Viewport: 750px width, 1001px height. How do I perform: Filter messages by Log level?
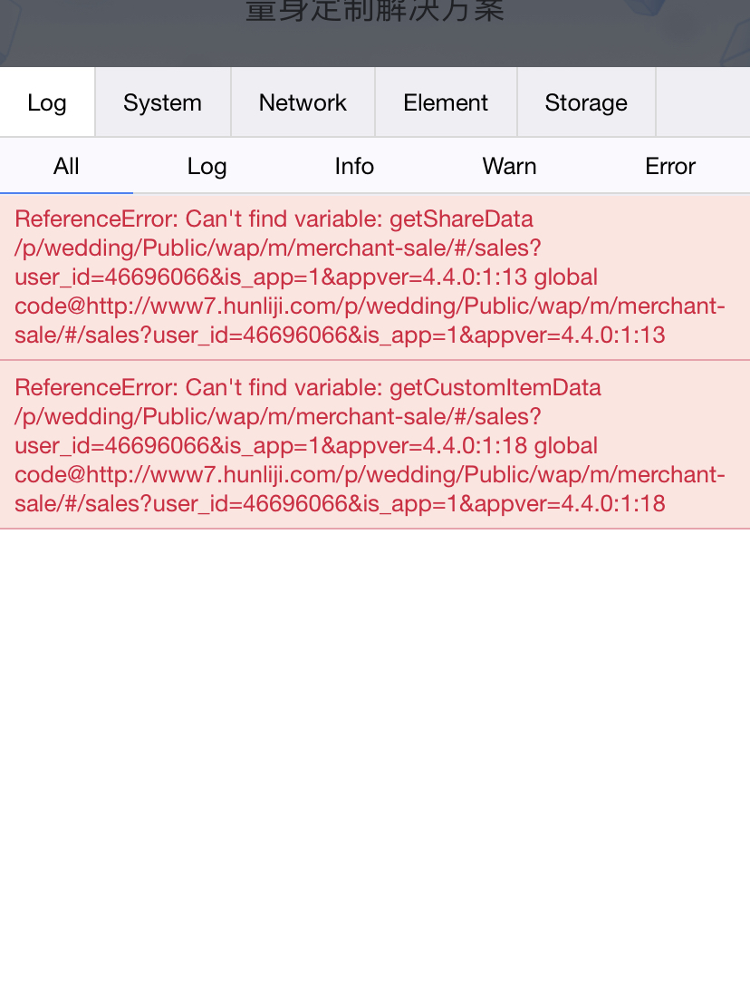(x=207, y=166)
